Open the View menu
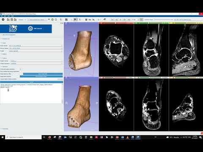 pyautogui.click(x=9, y=16)
